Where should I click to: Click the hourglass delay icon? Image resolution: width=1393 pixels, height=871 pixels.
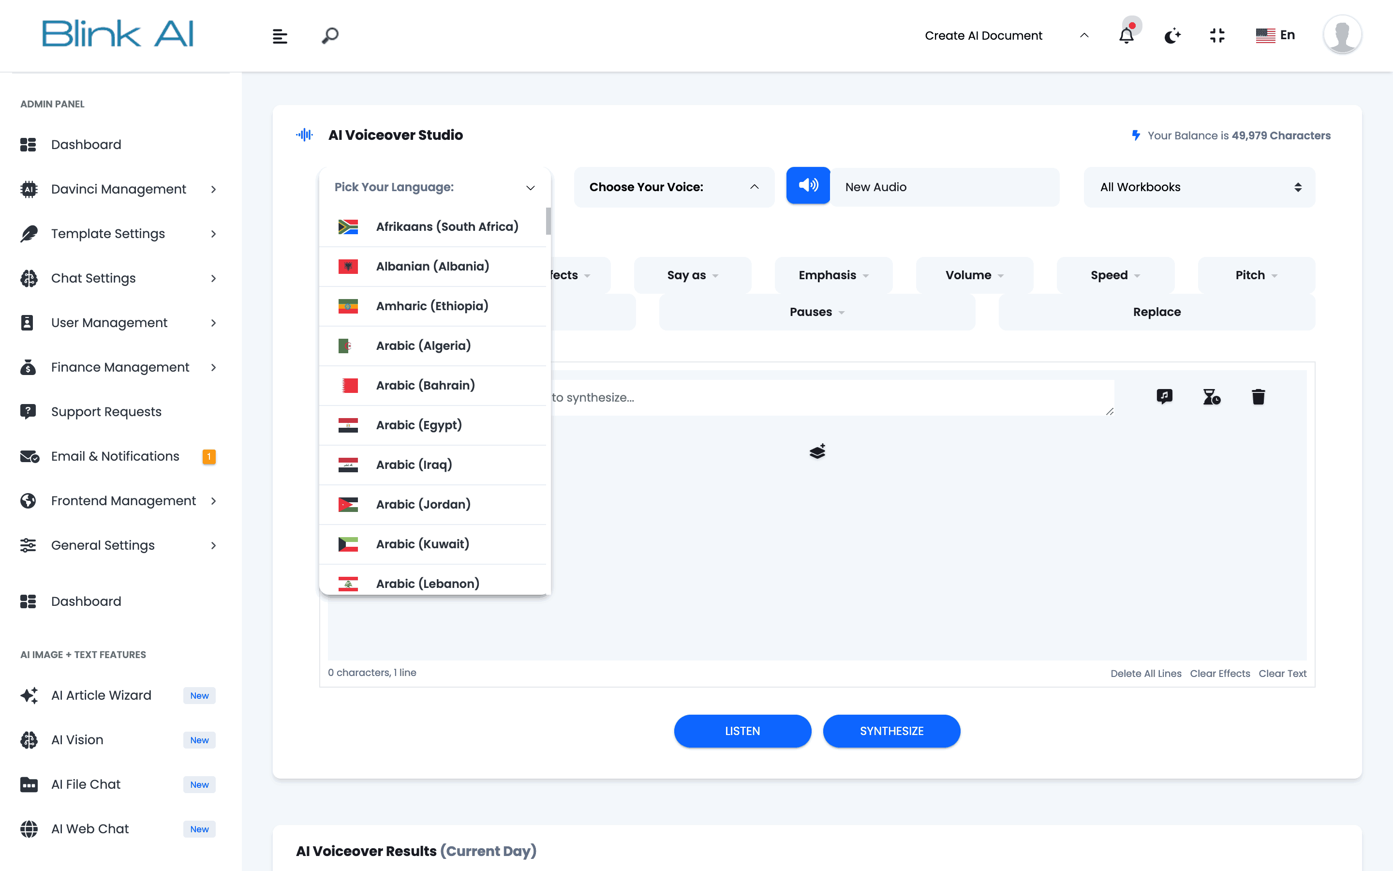pyautogui.click(x=1211, y=397)
